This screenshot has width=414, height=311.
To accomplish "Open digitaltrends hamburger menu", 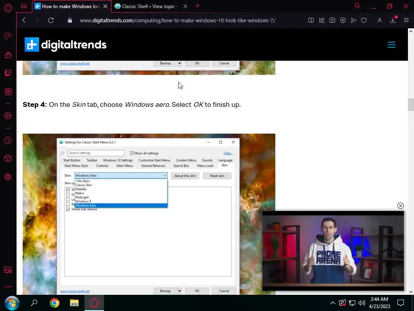I will (x=391, y=45).
